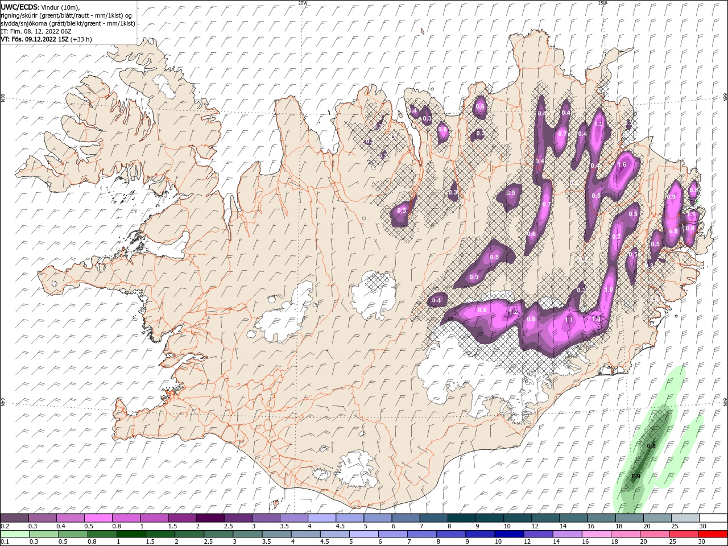Screen dimensions: 728x546
Task: Click the '20W' longitude label at top
Action: click(x=303, y=3)
